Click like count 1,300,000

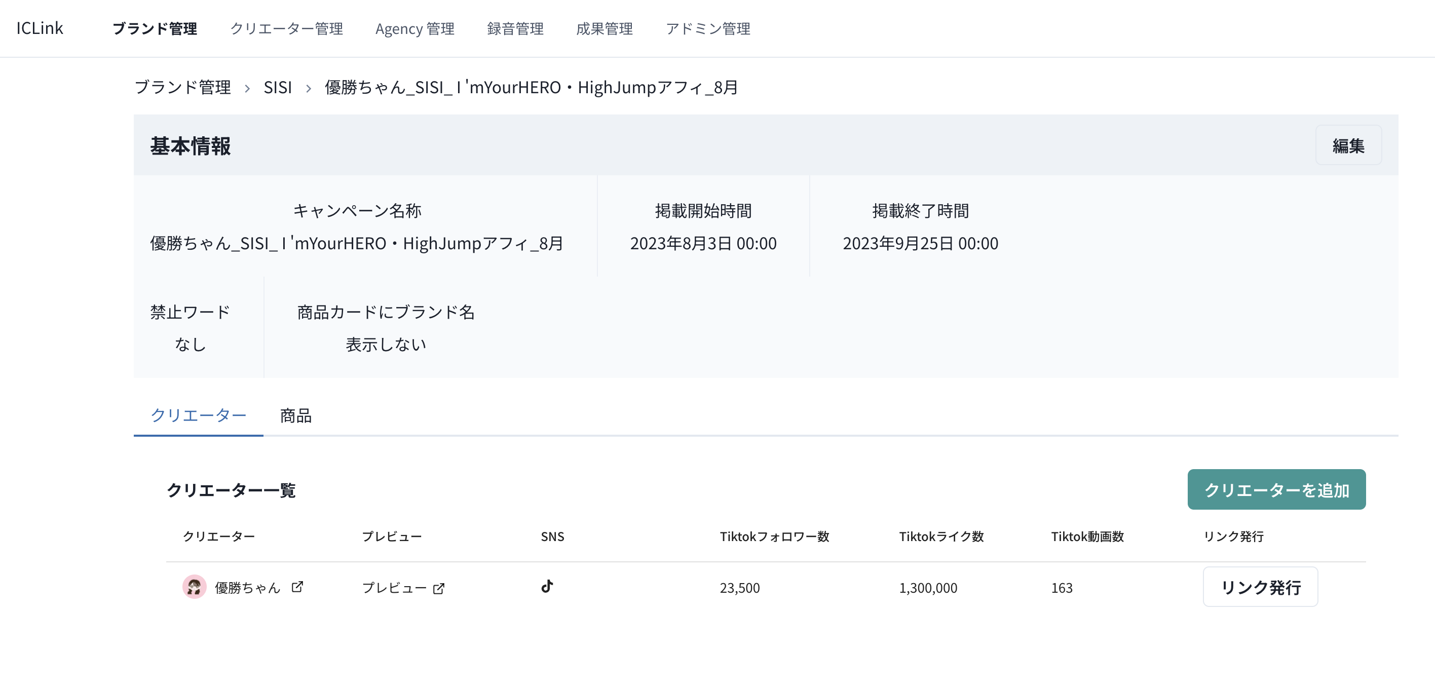[x=928, y=588]
